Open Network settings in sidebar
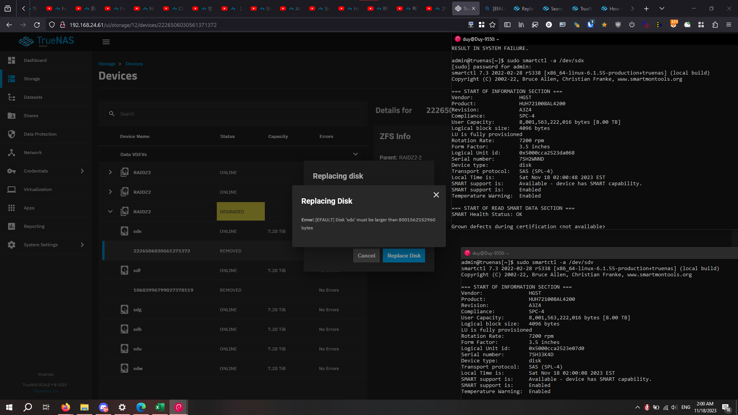 pos(46,153)
